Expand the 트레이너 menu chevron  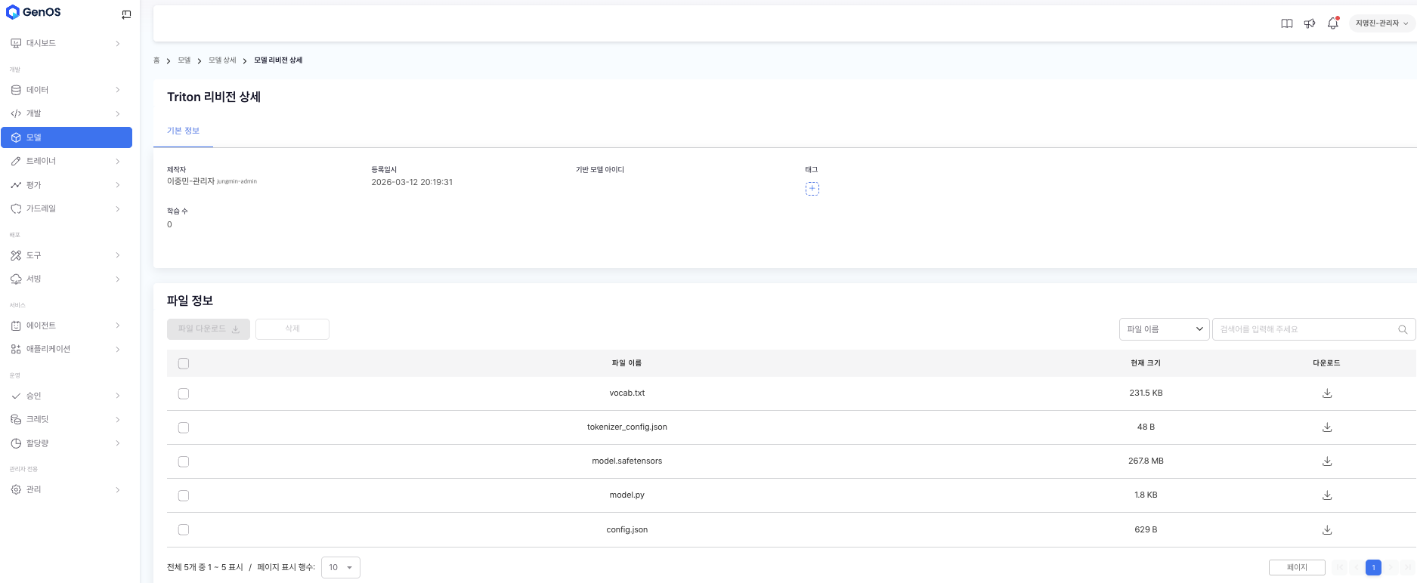(x=118, y=162)
